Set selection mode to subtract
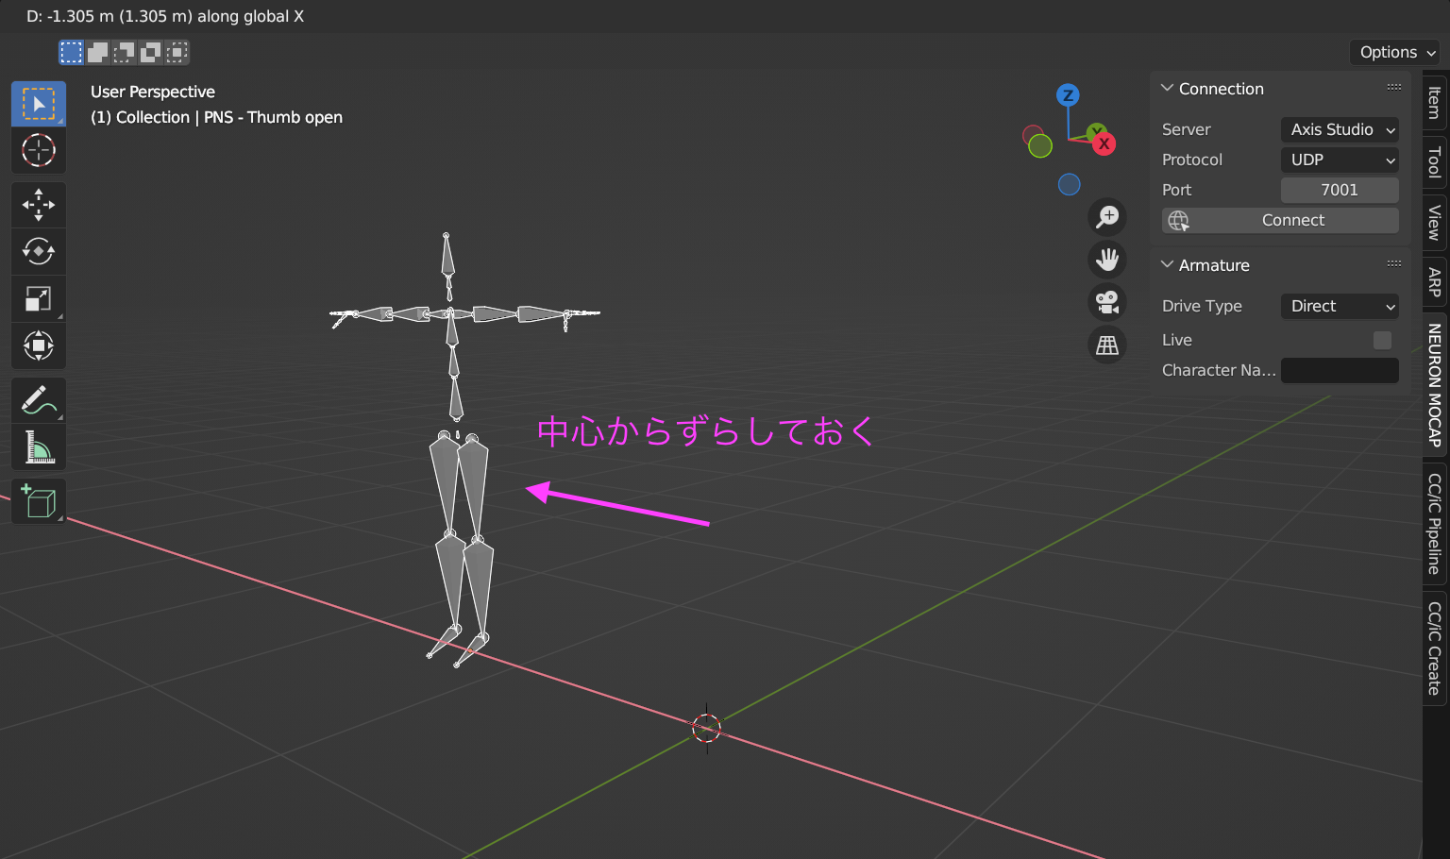 tap(125, 52)
